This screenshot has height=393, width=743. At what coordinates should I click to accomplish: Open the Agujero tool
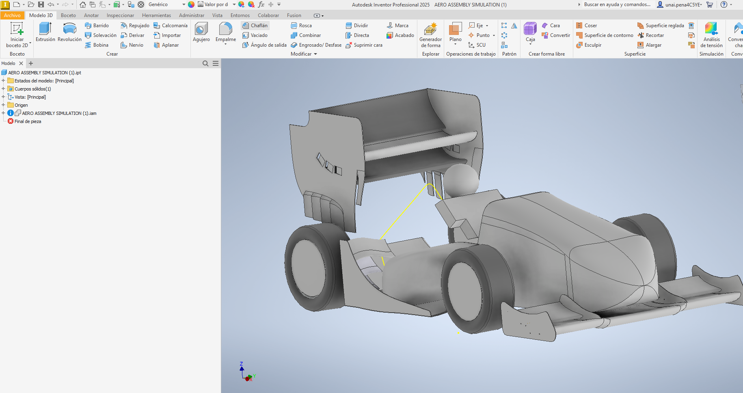point(201,32)
